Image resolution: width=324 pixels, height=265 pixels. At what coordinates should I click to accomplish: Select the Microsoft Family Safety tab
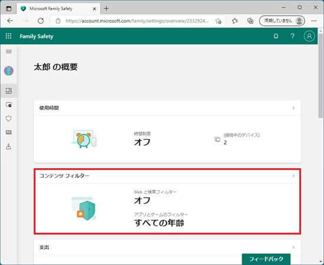58,9
